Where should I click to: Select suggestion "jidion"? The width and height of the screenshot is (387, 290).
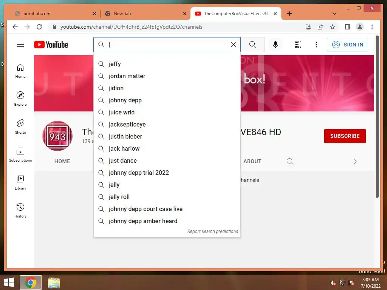tap(167, 88)
